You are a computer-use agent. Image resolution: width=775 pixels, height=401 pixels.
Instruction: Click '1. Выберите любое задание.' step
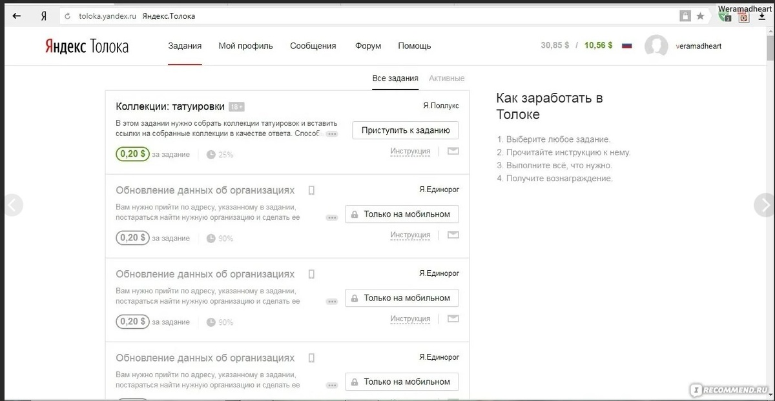[x=553, y=139]
